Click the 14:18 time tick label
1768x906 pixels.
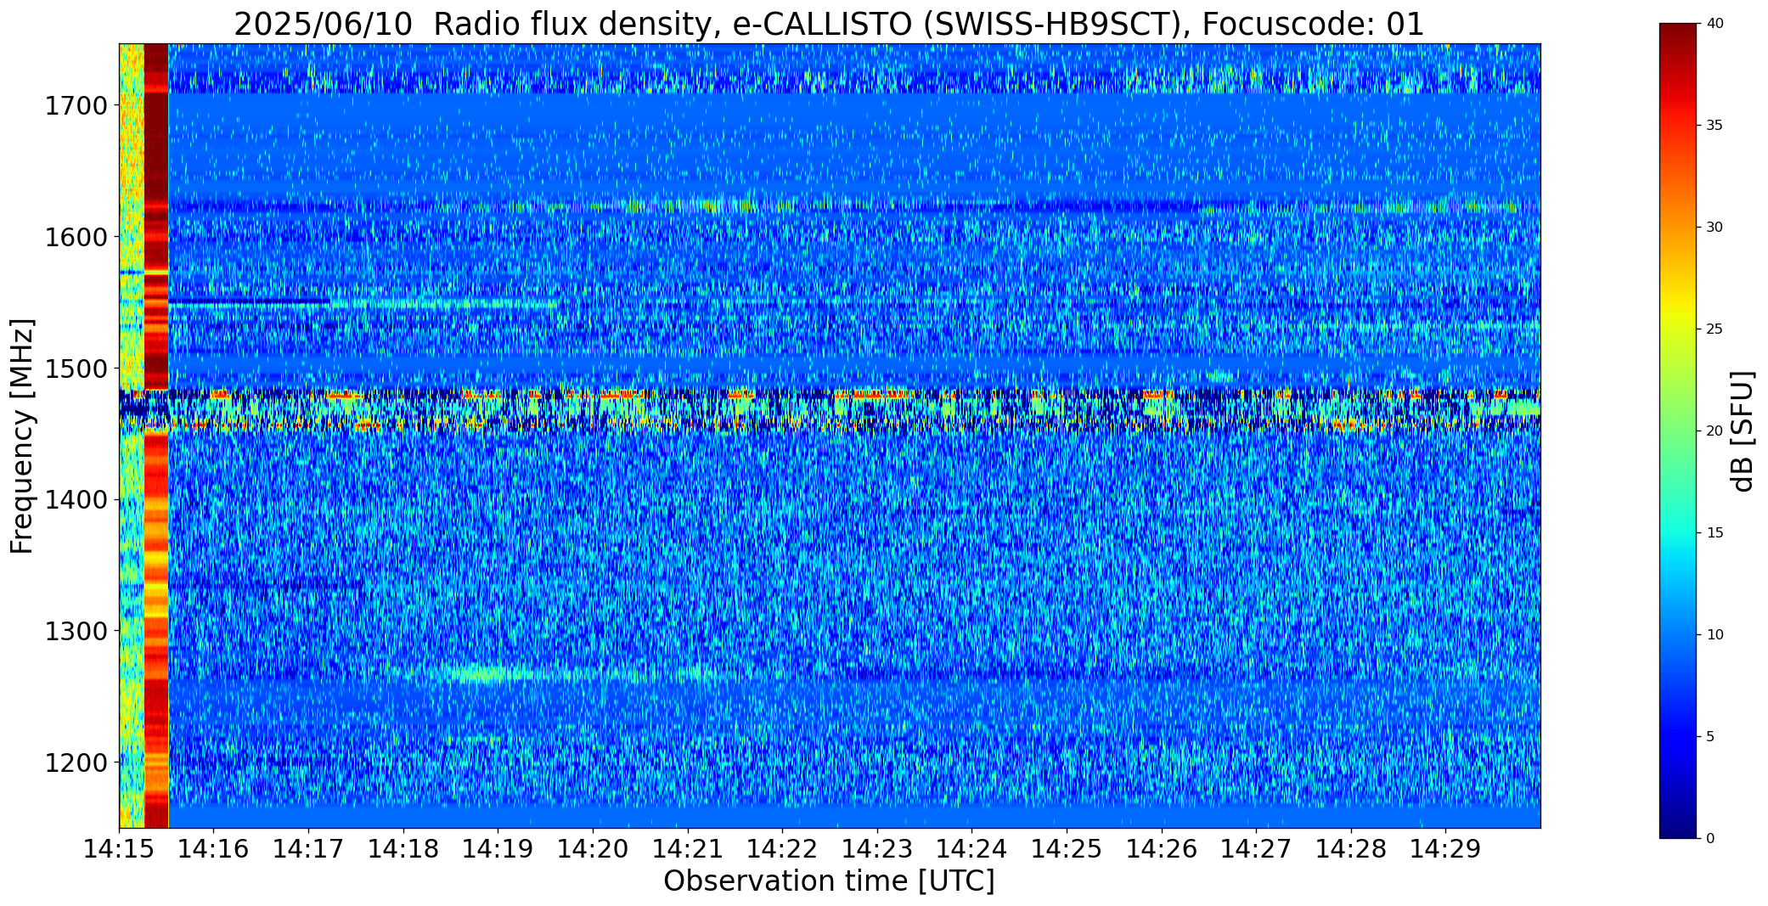point(403,848)
